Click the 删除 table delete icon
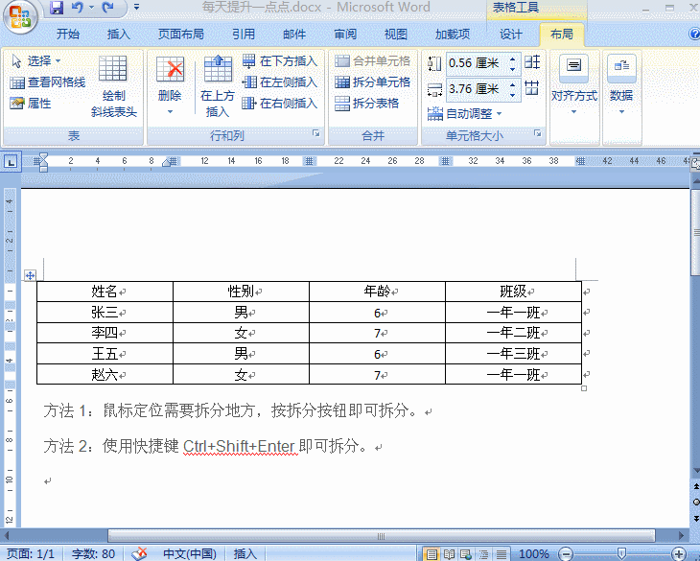Screen dimensions: 700x561 coord(170,69)
